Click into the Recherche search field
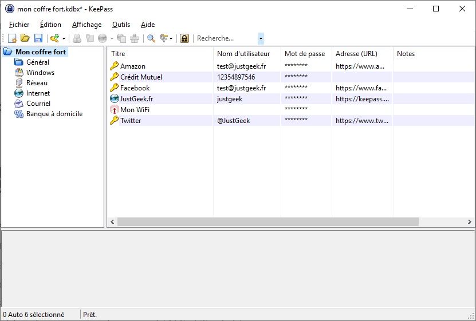 226,38
